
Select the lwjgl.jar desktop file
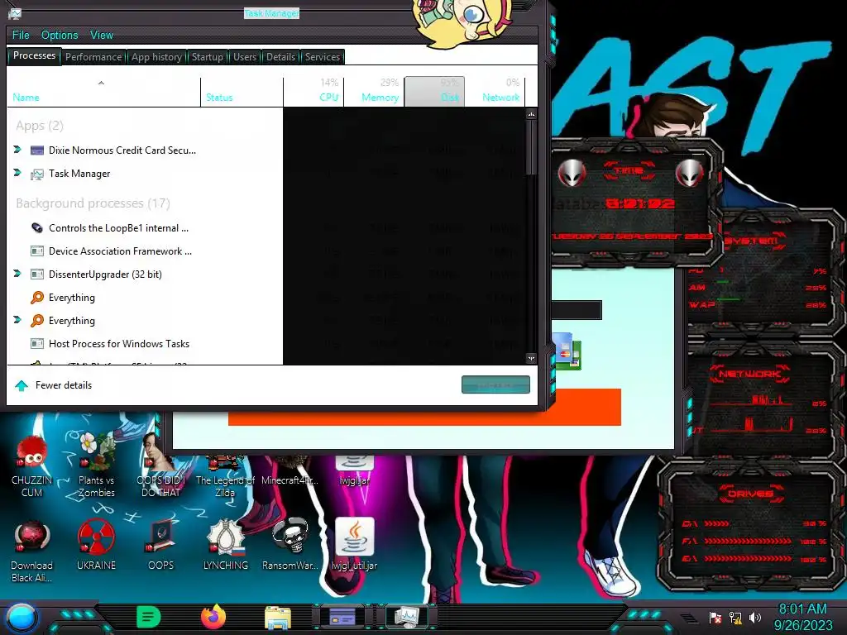click(354, 470)
